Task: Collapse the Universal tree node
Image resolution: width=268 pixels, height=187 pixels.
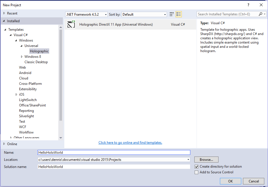Action: click(22, 46)
